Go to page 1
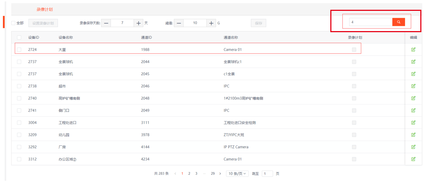425x184 pixels. point(183,174)
